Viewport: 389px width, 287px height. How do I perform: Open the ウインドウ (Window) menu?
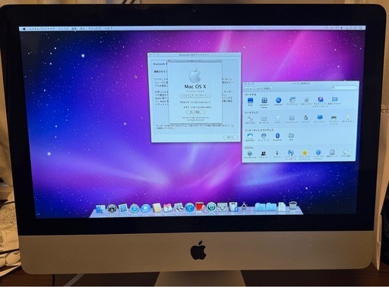tap(94, 29)
